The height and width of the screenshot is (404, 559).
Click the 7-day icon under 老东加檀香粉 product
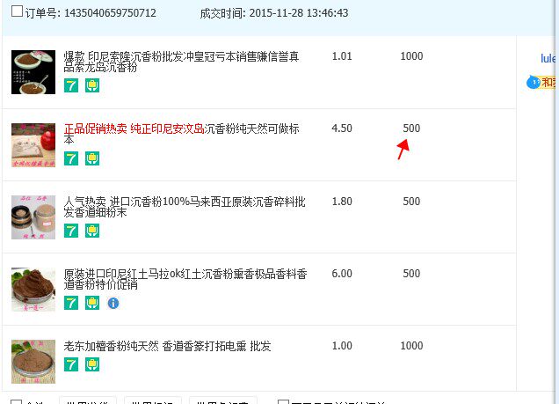(71, 364)
